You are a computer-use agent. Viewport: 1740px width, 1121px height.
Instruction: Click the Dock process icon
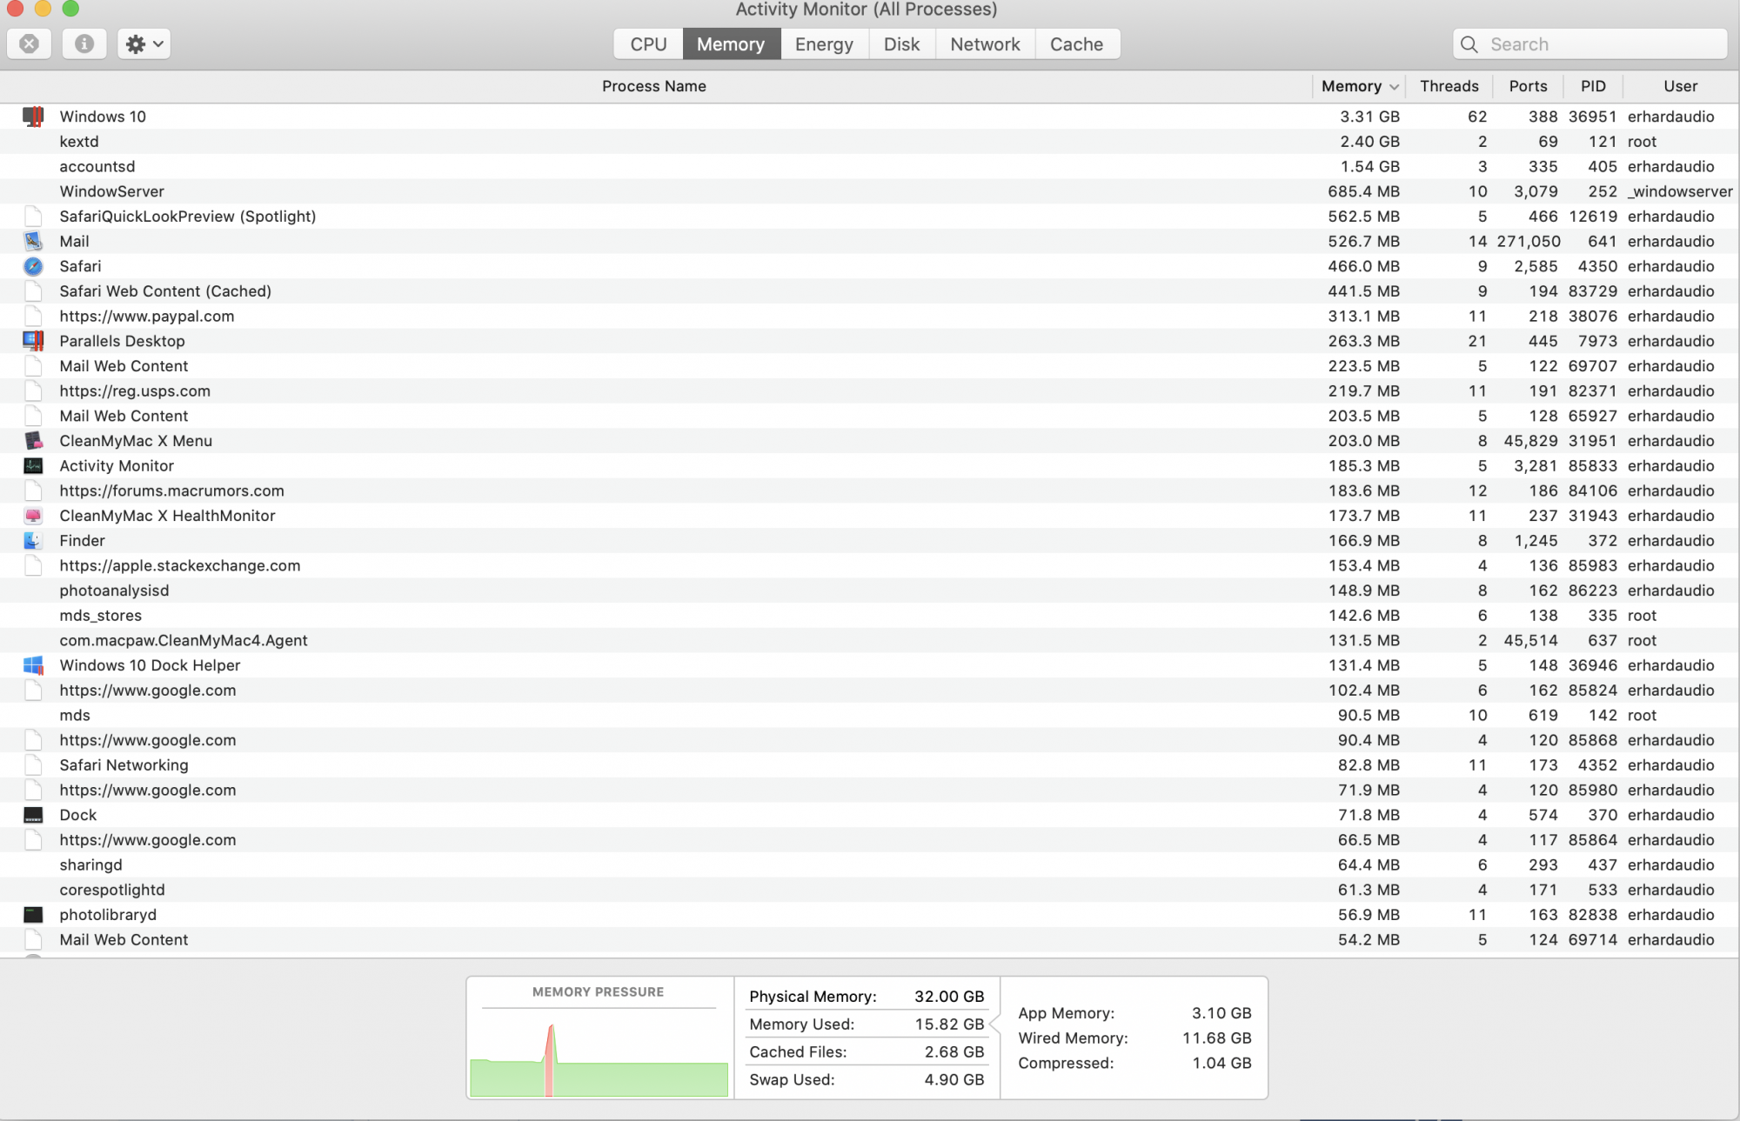coord(33,815)
